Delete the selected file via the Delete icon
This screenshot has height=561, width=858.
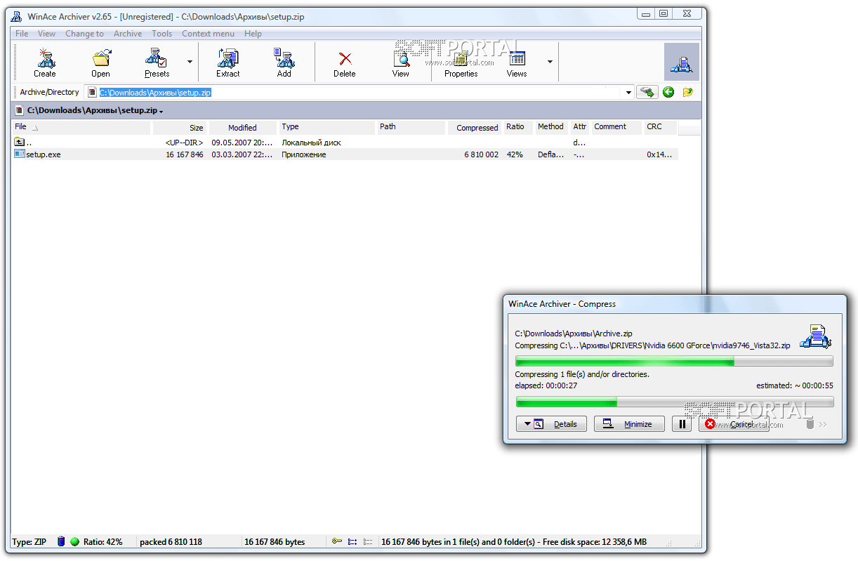[x=345, y=58]
